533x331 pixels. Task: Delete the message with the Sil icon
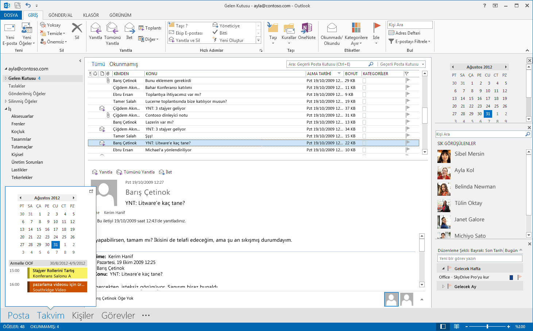point(77,31)
